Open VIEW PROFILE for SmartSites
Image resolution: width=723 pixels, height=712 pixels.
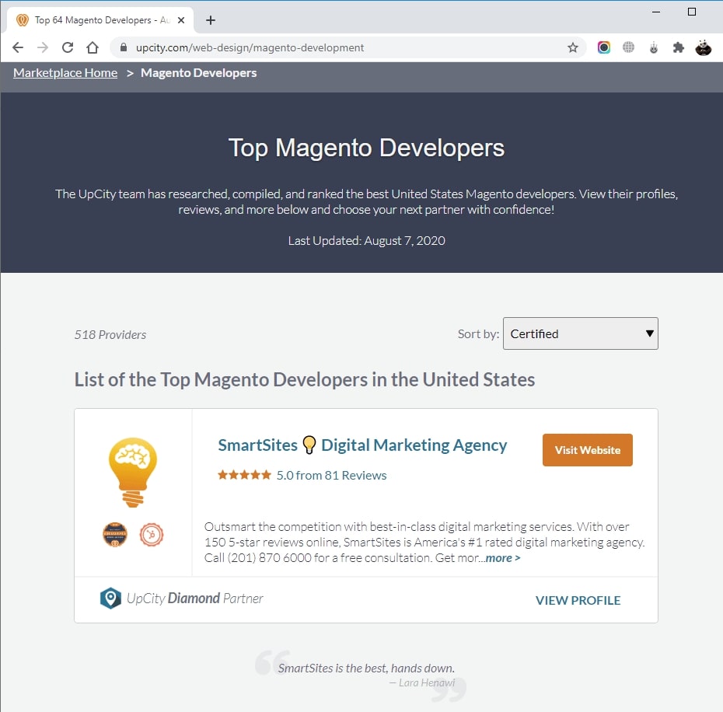click(578, 600)
